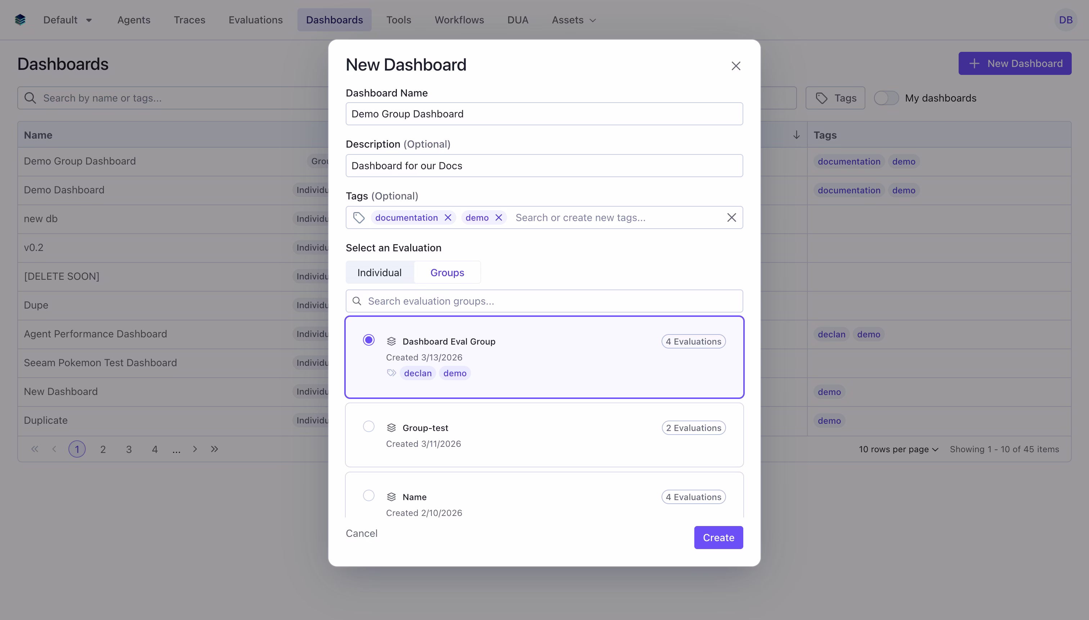This screenshot has width=1089, height=620.
Task: Cancel the New Dashboard dialog
Action: coord(361,533)
